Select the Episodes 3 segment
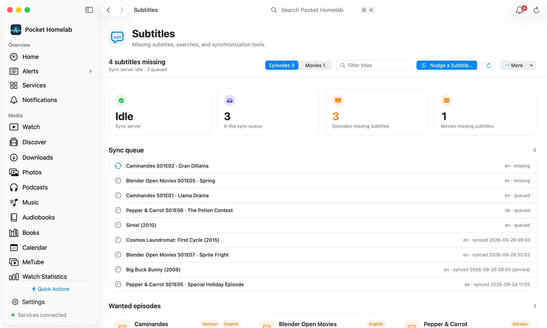This screenshot has width=547, height=328. pos(282,65)
